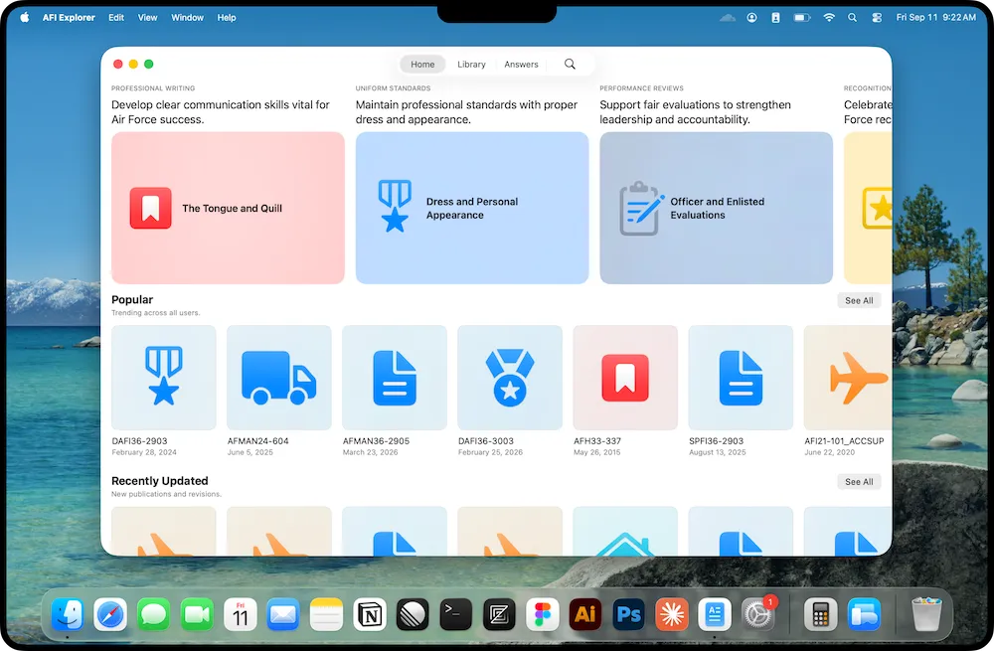The height and width of the screenshot is (651, 994).
Task: Open the Trash in the dock
Action: pyautogui.click(x=926, y=614)
